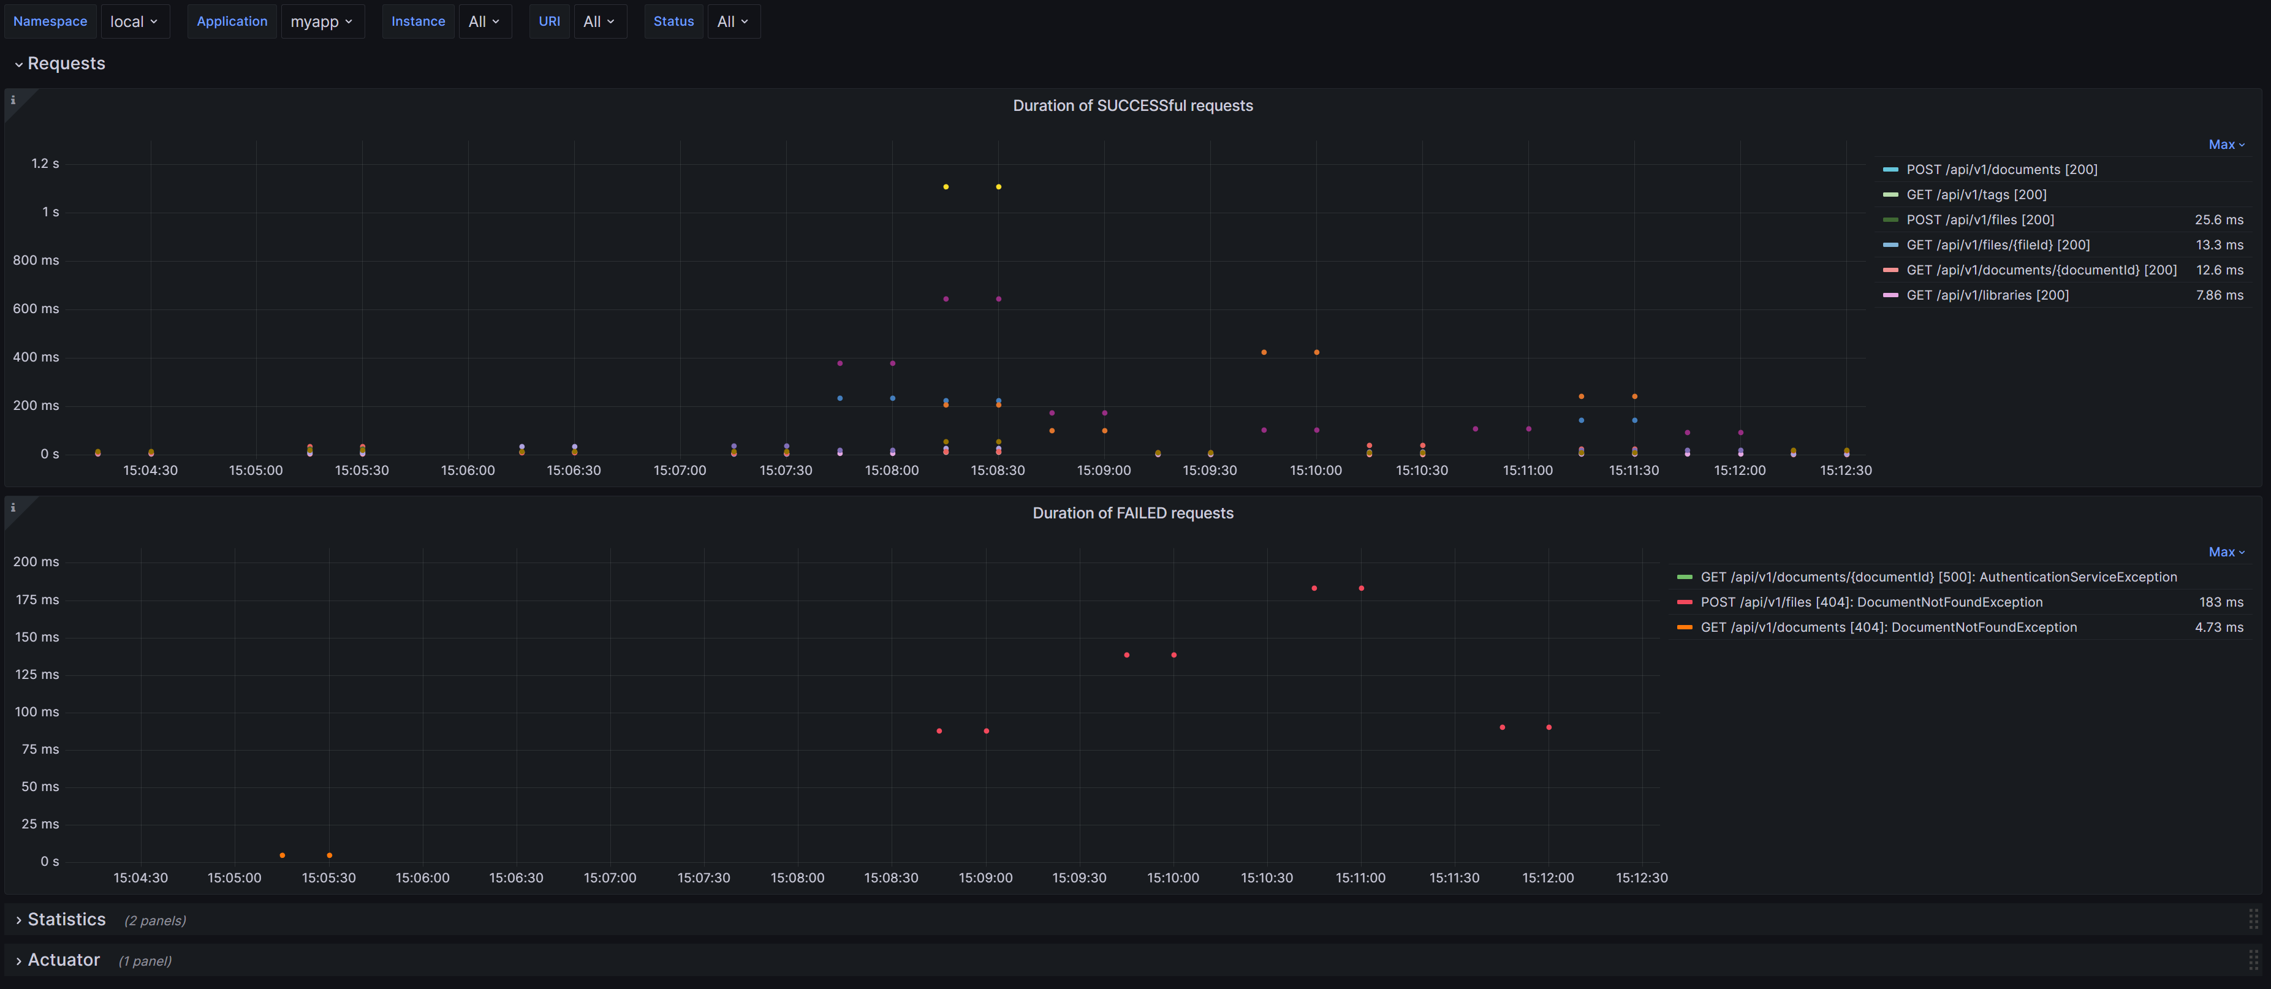
Task: Open the Application myapp dropdown
Action: click(322, 22)
